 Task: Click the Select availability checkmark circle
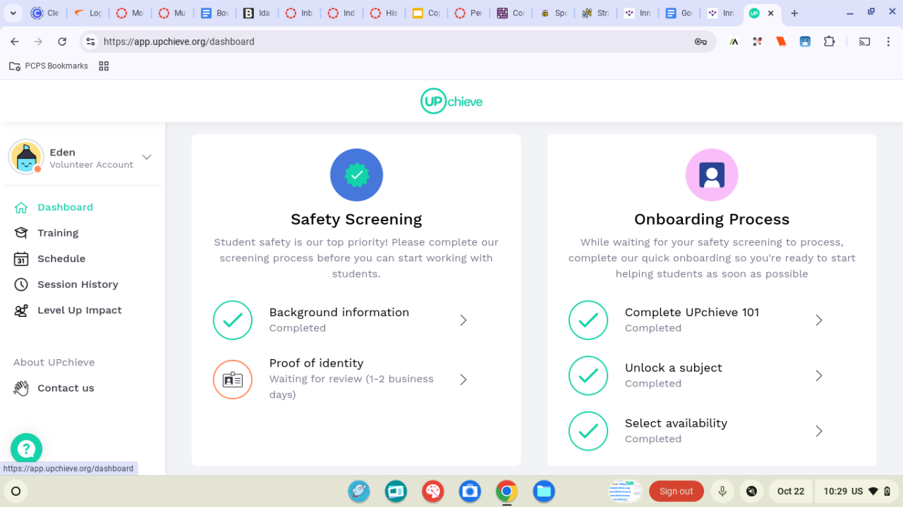point(588,431)
